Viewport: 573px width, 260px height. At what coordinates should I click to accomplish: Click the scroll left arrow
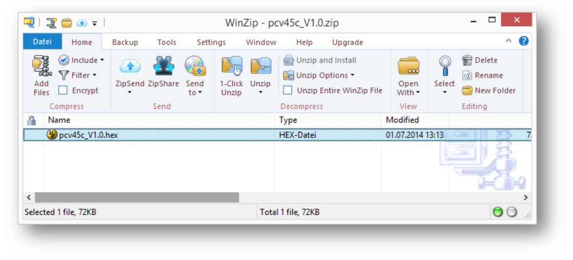point(29,197)
